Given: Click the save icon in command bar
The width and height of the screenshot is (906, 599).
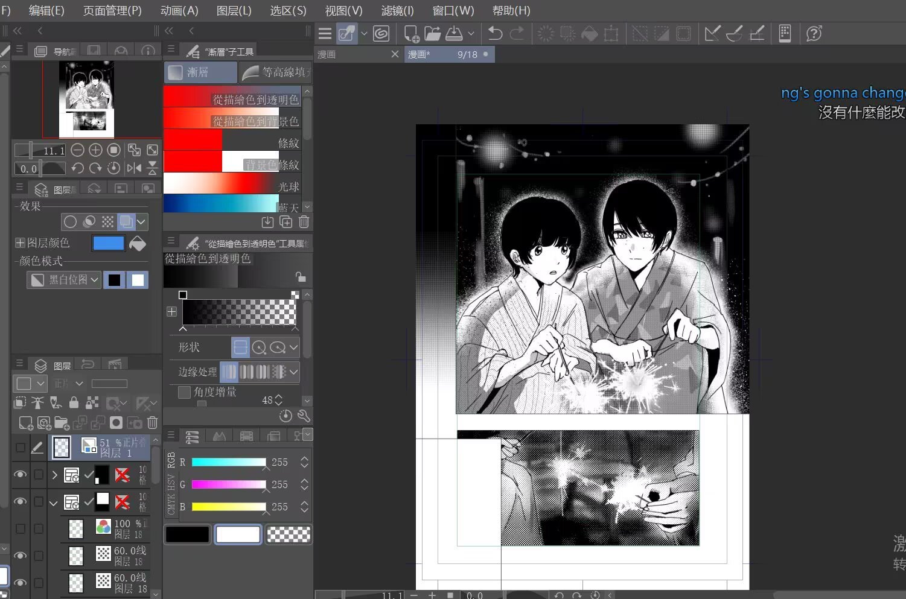Looking at the screenshot, I should pyautogui.click(x=454, y=34).
